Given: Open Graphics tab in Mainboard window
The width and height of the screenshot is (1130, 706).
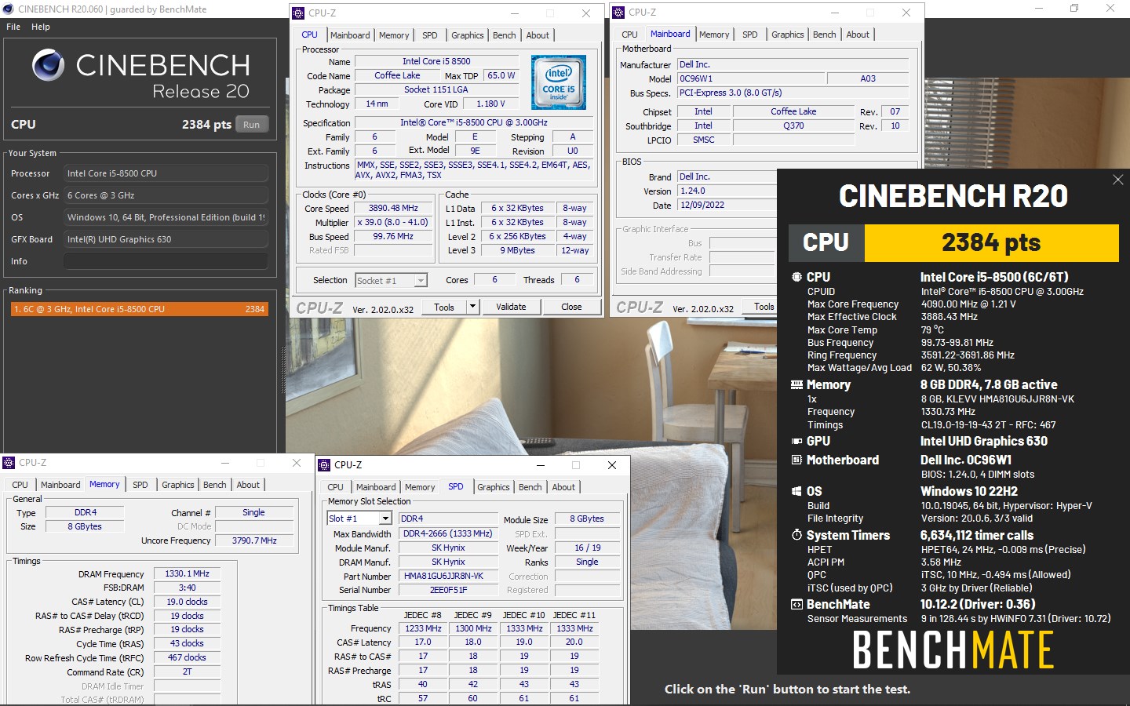Looking at the screenshot, I should (787, 35).
